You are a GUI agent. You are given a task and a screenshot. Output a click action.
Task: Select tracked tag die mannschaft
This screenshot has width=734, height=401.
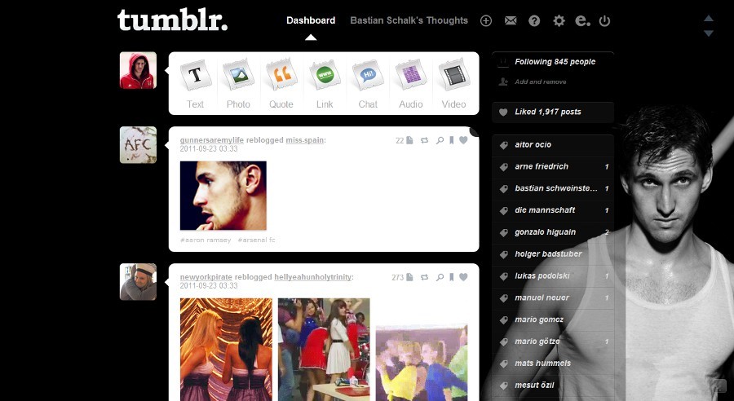553,210
